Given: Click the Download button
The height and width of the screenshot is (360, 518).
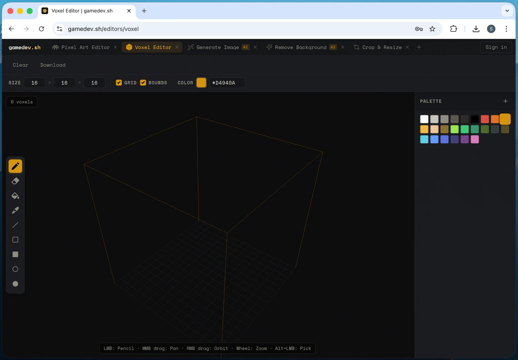Looking at the screenshot, I should [x=52, y=65].
